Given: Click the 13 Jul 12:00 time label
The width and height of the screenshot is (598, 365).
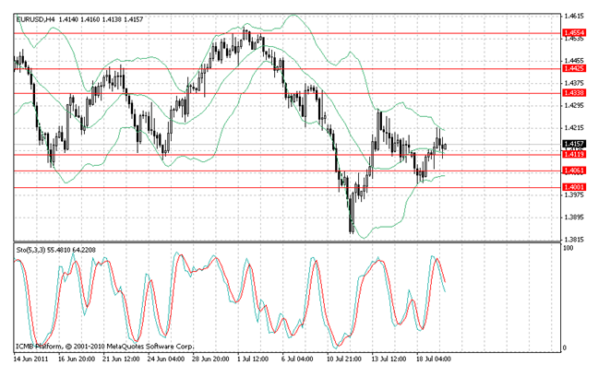Looking at the screenshot, I should tap(389, 359).
